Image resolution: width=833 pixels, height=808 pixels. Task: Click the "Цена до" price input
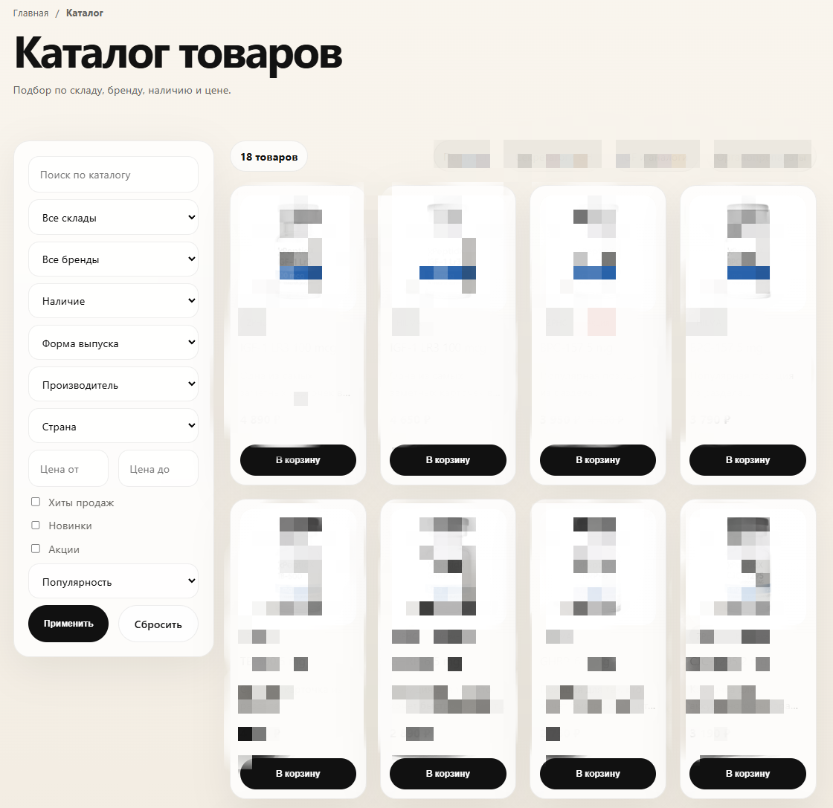tap(158, 468)
